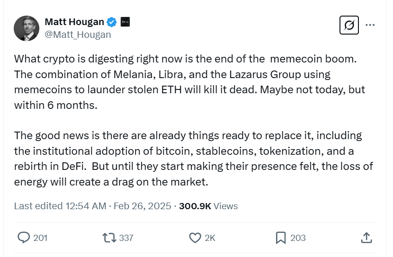Click the 337 reposts count

[x=126, y=238]
